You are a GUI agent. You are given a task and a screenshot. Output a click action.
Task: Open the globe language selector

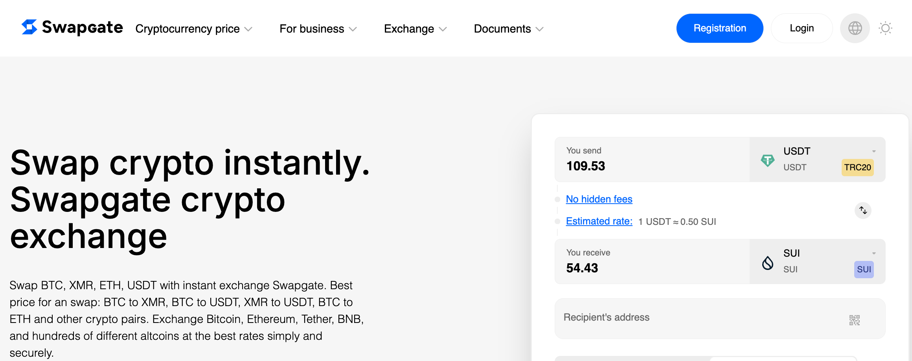click(x=855, y=28)
